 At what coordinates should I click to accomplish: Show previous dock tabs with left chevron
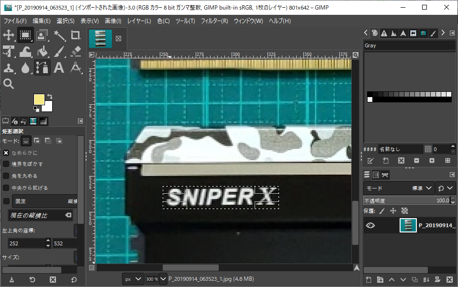[x=366, y=33]
